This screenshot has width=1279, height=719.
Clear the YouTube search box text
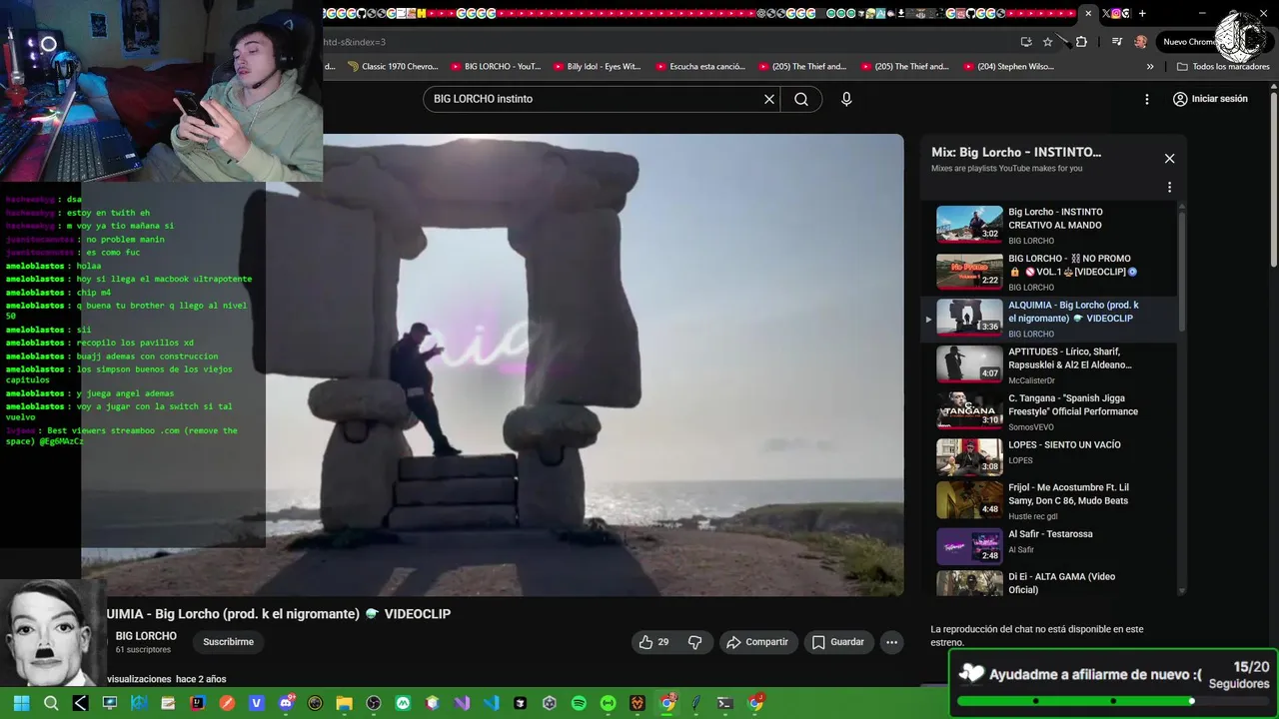pos(769,99)
